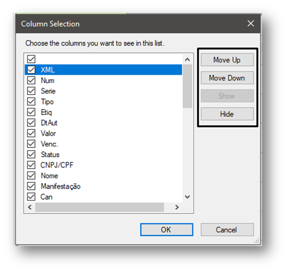Click the list scroll down arrow
Image resolution: width=288 pixels, height=272 pixels.
187,197
